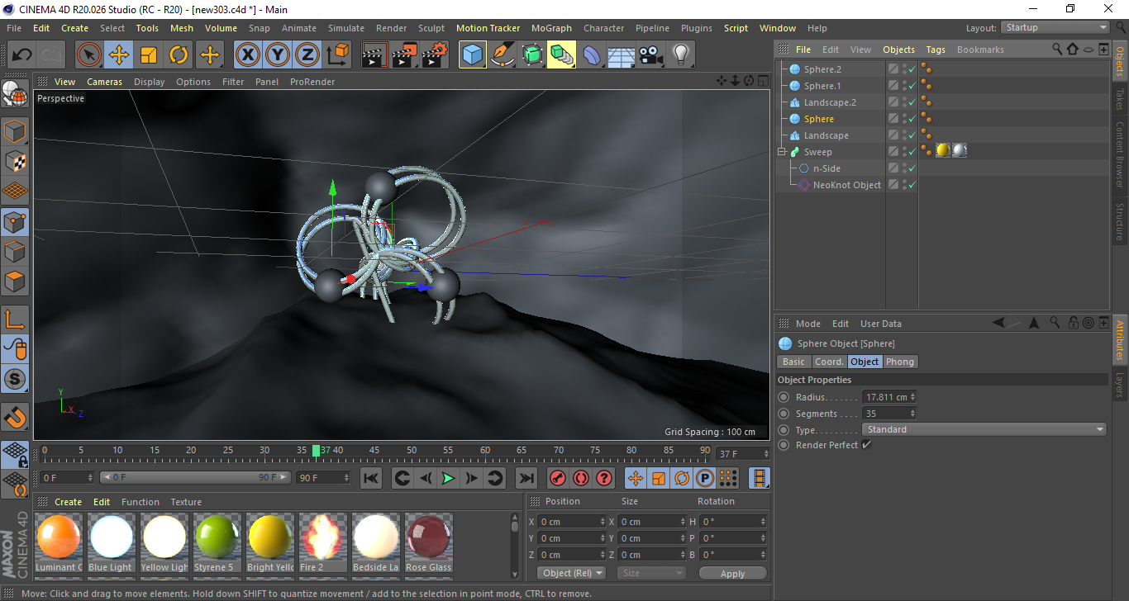This screenshot has width=1129, height=601.
Task: Select the Rose Glass material swatch
Action: [429, 543]
